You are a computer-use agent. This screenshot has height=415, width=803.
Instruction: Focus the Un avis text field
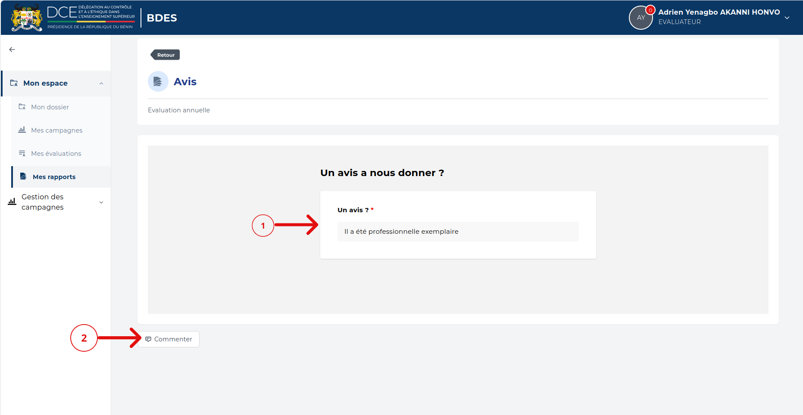tap(458, 232)
